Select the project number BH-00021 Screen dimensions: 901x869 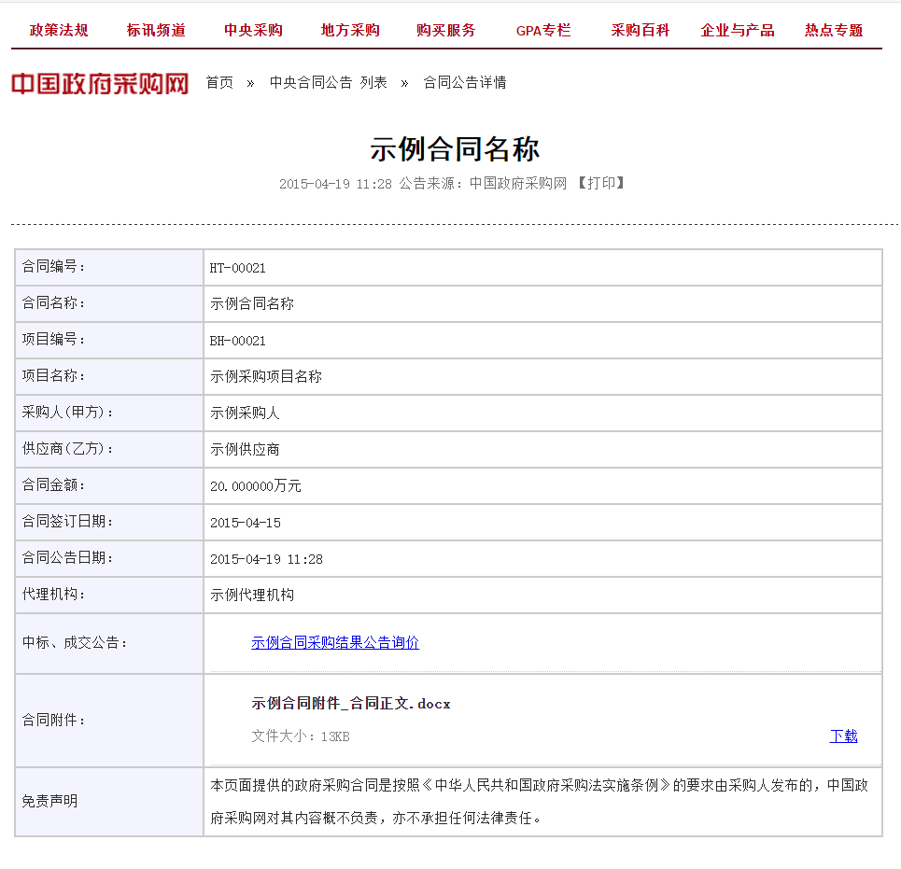coord(237,342)
